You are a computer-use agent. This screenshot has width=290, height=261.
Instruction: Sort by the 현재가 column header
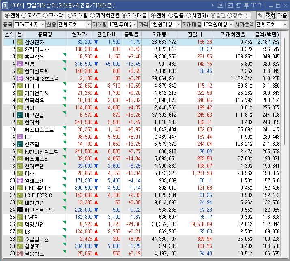(x=79, y=34)
